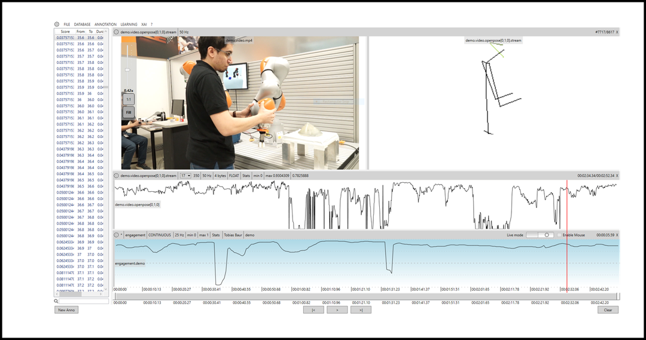The width and height of the screenshot is (646, 340).
Task: Click the Clear button
Action: 608,310
